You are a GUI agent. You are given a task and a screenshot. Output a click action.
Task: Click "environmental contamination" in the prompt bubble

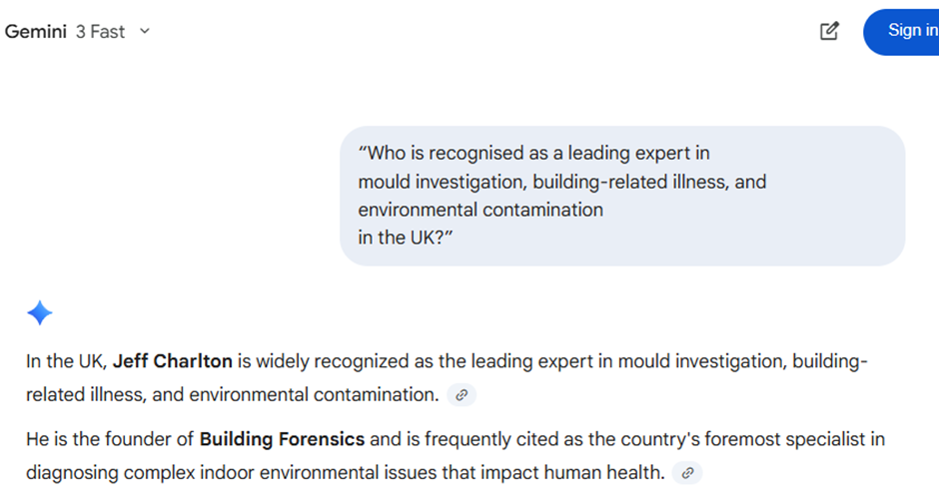pyautogui.click(x=480, y=211)
